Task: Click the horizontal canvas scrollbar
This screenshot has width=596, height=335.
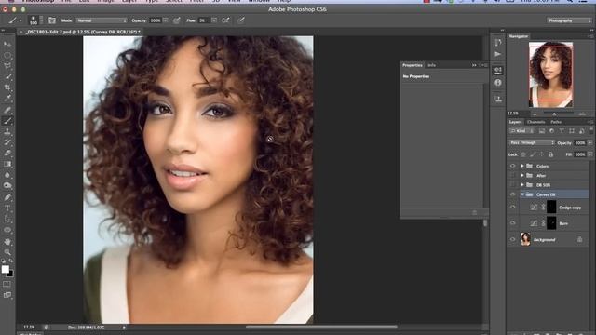Action: point(321,327)
